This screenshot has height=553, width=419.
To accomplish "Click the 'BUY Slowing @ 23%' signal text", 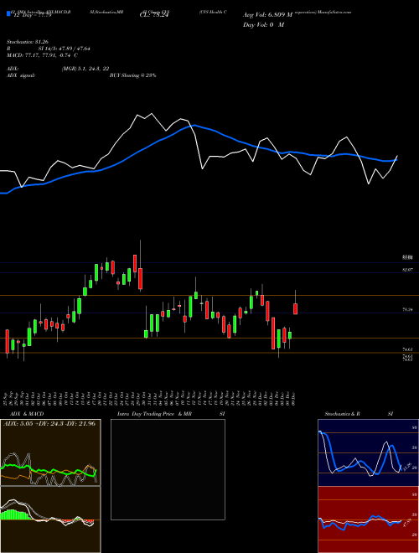I will tap(133, 75).
